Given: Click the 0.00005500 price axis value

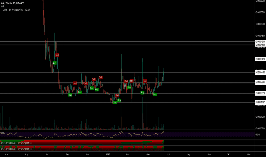Looking at the screenshot, I should [x=260, y=12].
